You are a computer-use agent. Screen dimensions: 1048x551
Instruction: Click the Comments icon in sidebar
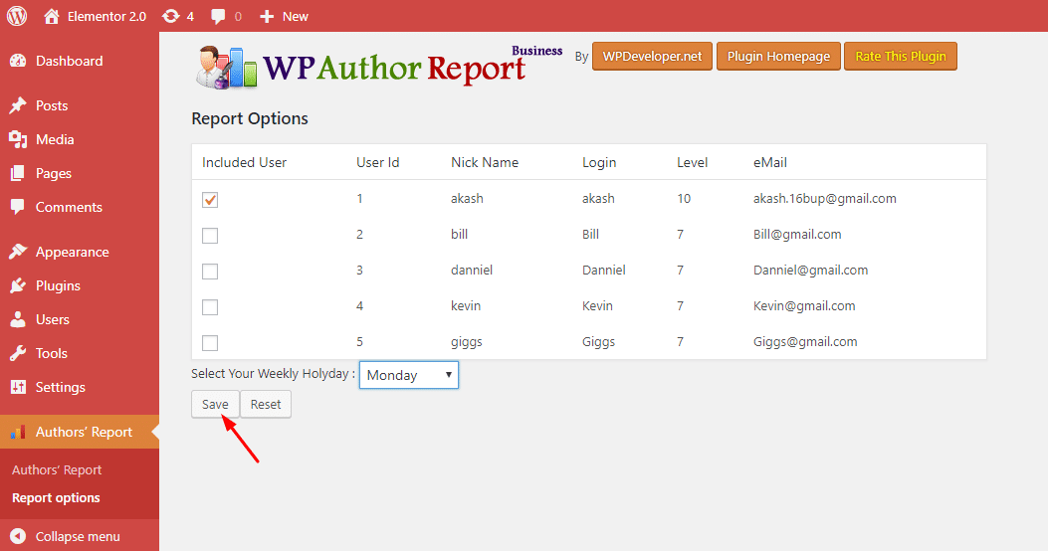18,207
